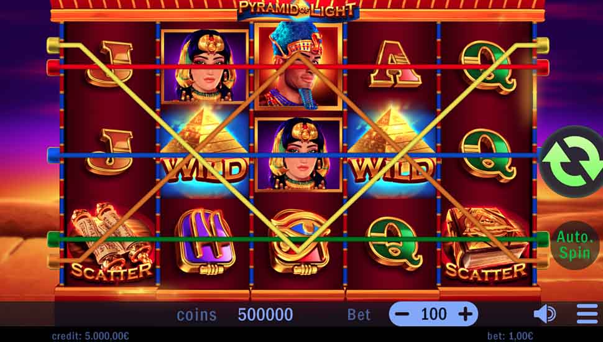Increase bet with plus button

click(x=466, y=314)
